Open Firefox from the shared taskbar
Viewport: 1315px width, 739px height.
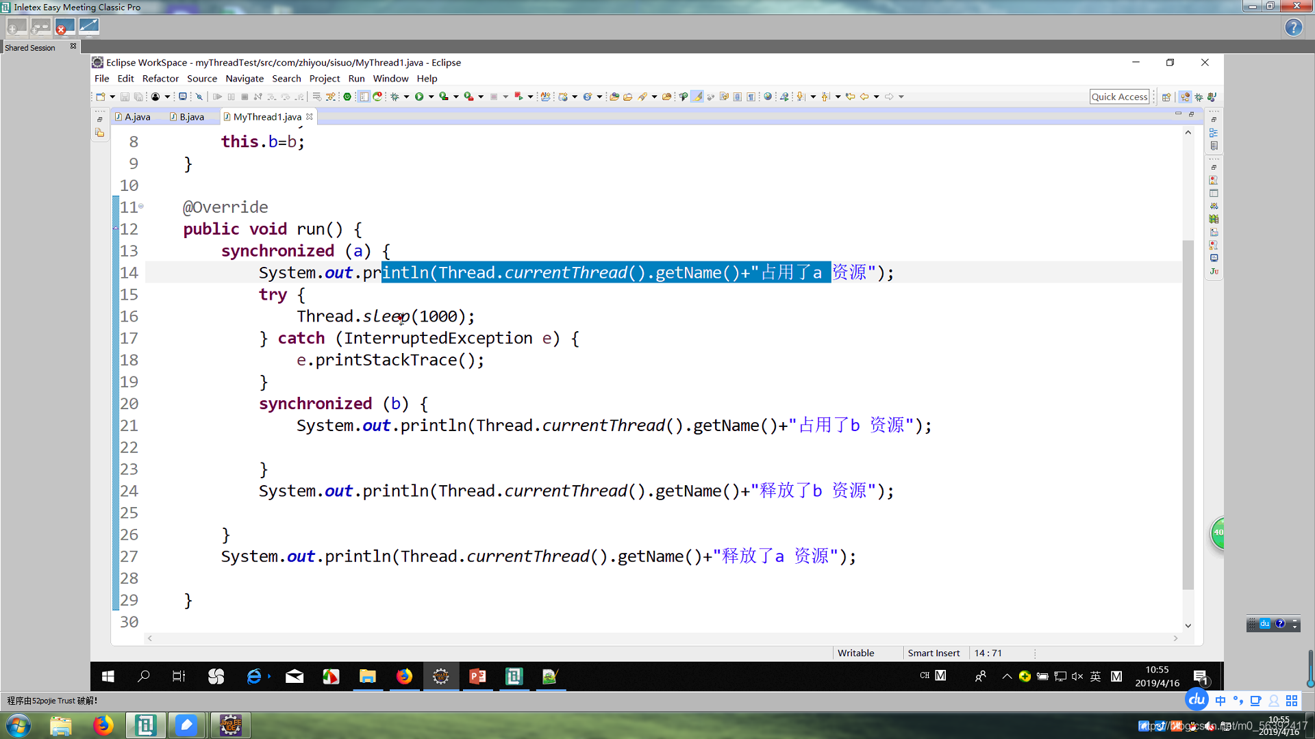point(404,677)
